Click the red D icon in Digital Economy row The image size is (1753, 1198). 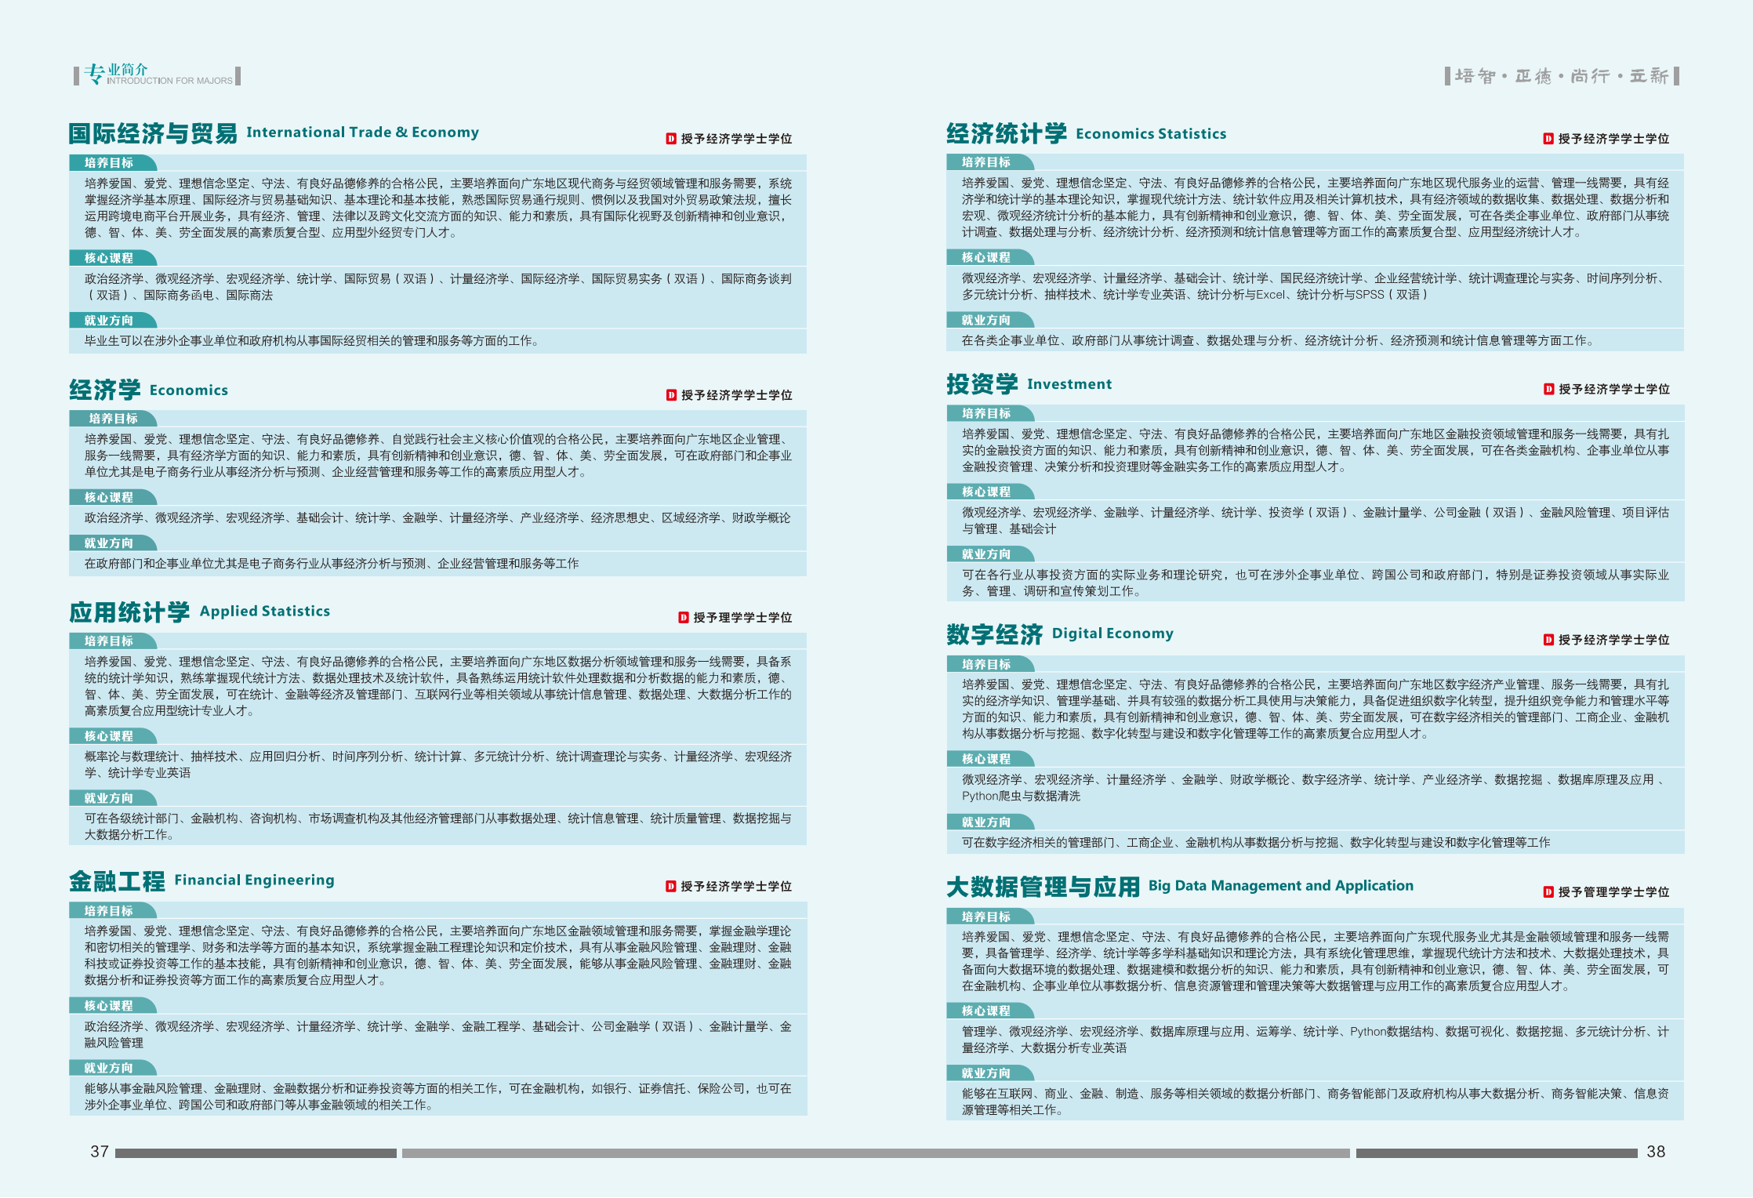click(x=1548, y=641)
